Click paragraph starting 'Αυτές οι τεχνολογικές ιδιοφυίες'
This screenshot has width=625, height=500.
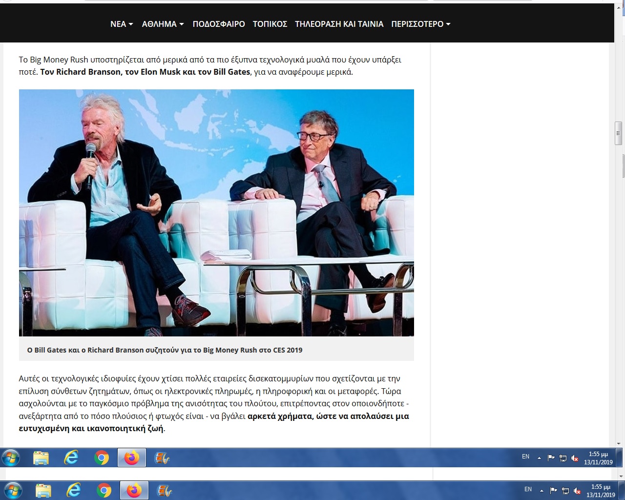click(x=214, y=404)
